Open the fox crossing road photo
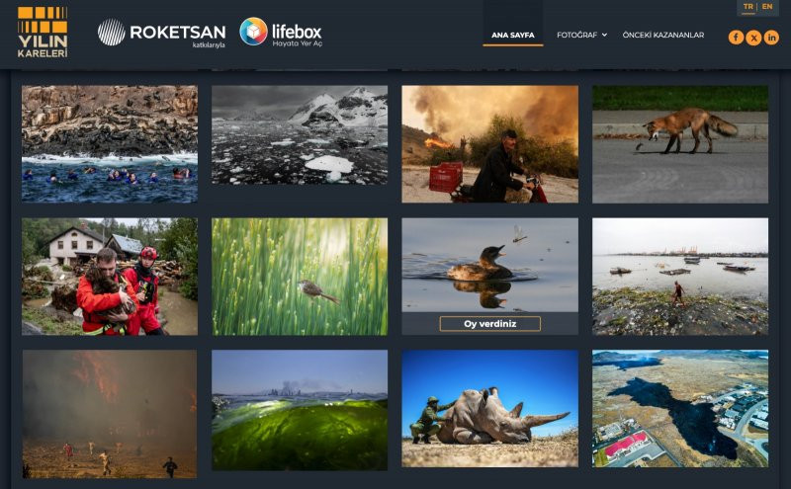 click(680, 143)
